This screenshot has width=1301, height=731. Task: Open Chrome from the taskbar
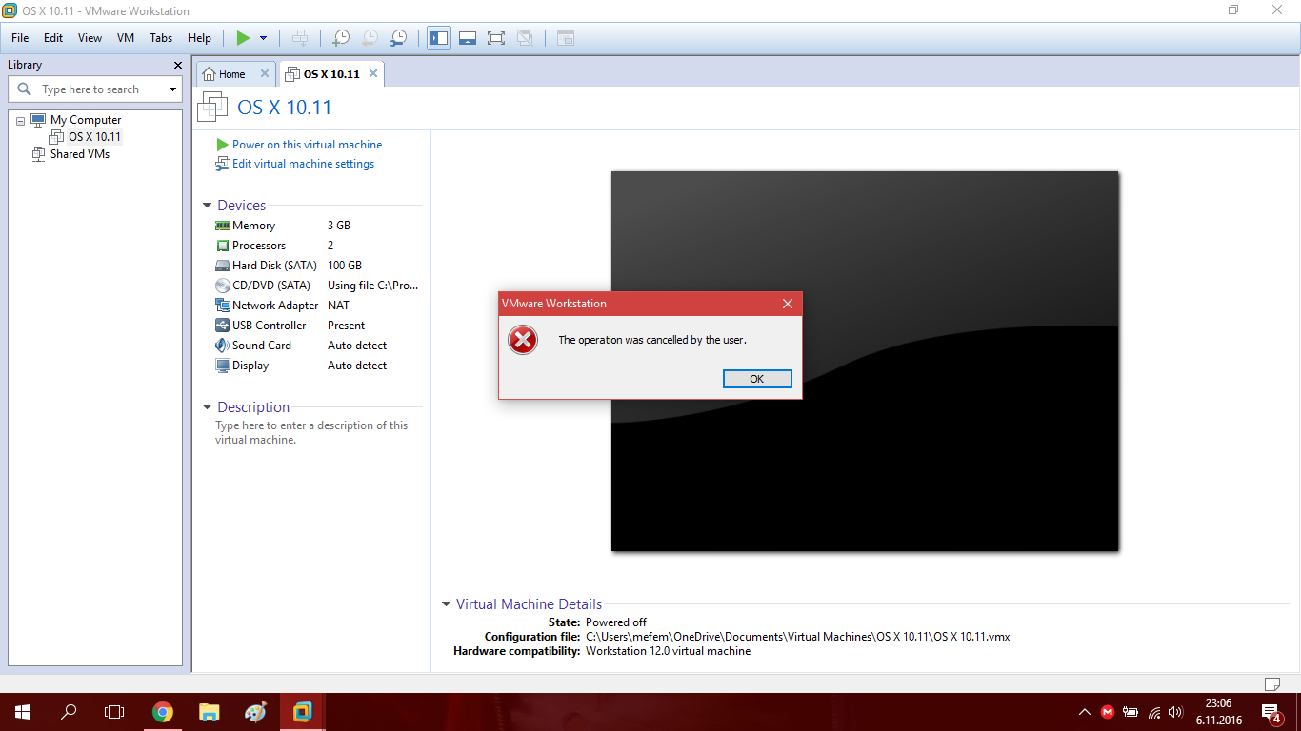click(163, 711)
